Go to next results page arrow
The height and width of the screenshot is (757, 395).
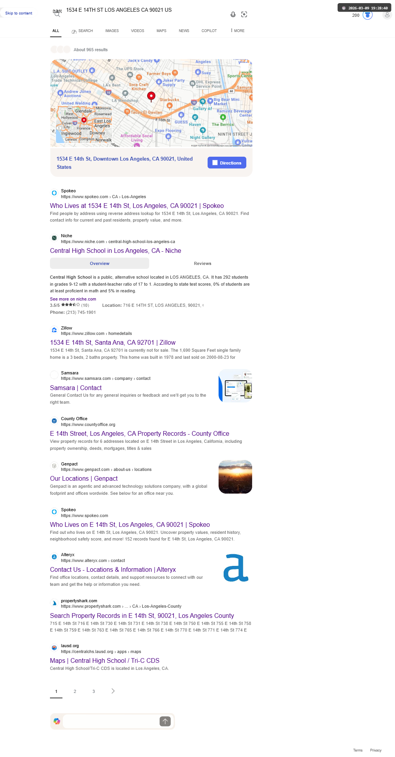113,691
